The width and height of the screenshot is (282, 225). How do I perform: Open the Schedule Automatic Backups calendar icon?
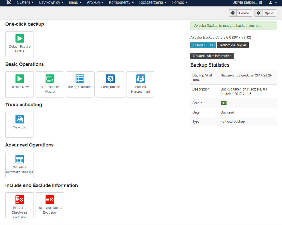[20, 159]
